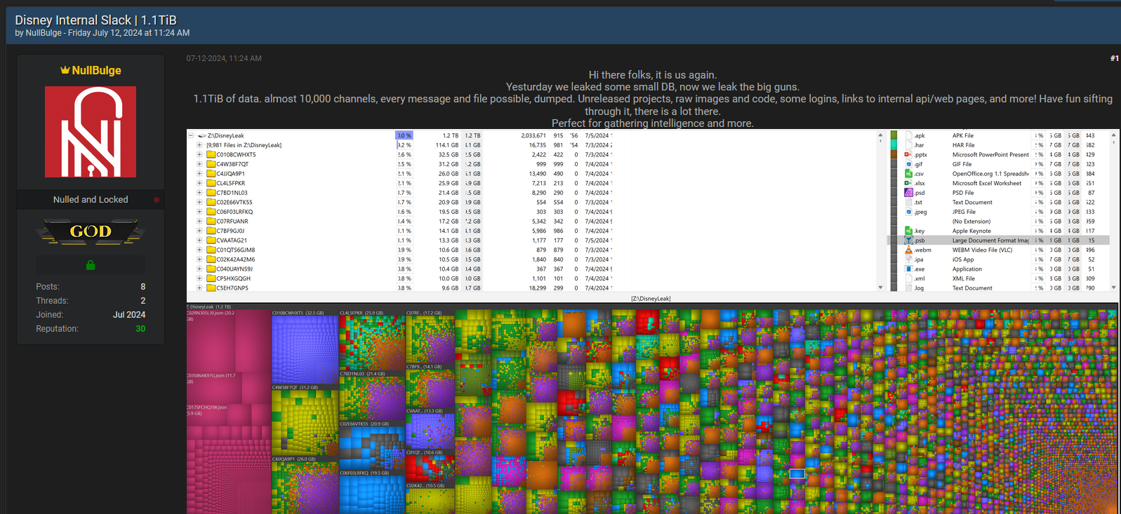Click the extension list scroll-down arrow
Screen dimensions: 1121x514
click(x=1113, y=288)
